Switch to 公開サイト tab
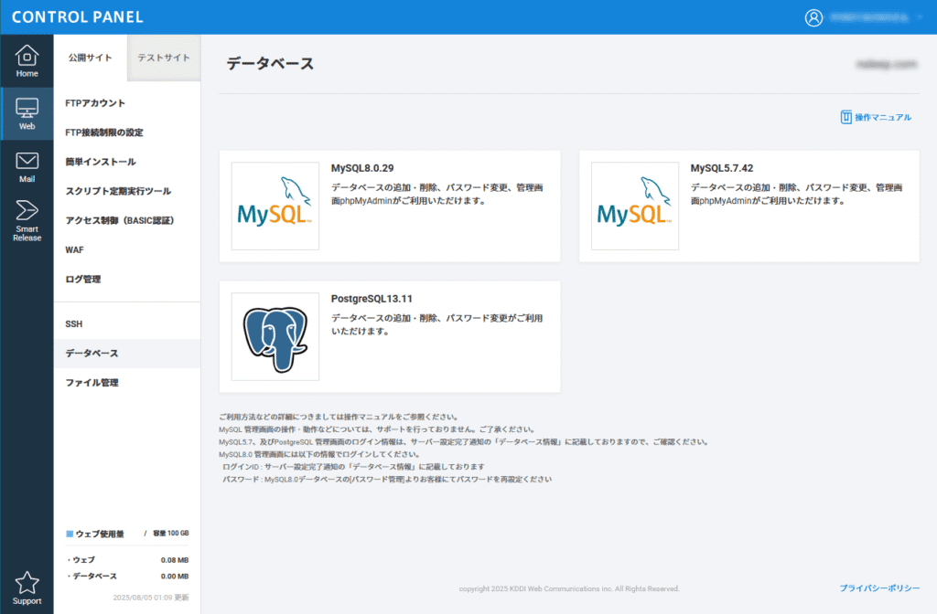Image resolution: width=937 pixels, height=614 pixels. click(91, 58)
